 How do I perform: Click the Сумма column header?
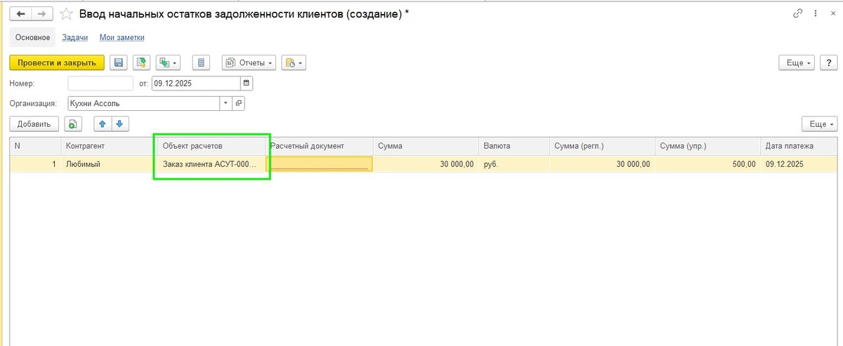426,146
